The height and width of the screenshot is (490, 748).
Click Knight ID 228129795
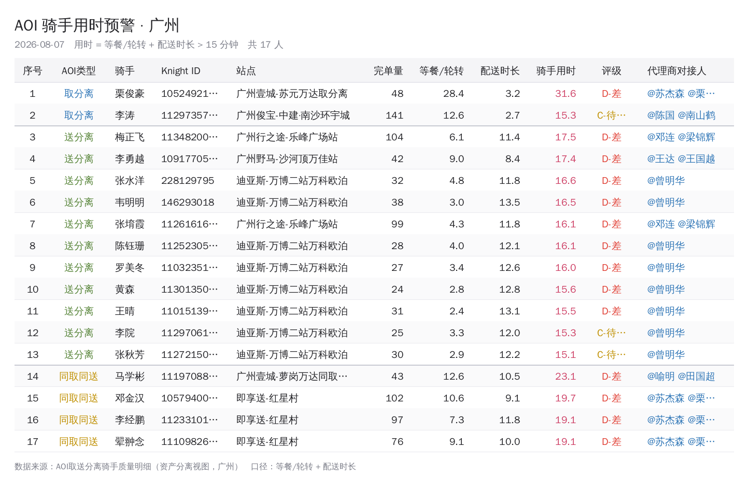188,181
